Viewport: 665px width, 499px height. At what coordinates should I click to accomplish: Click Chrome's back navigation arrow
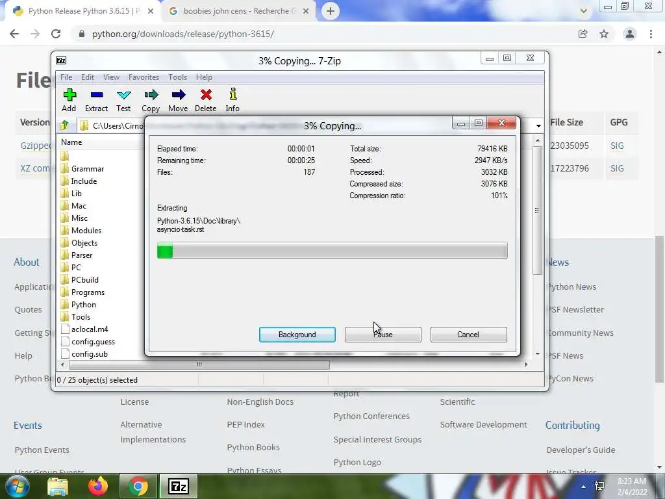pyautogui.click(x=14, y=34)
